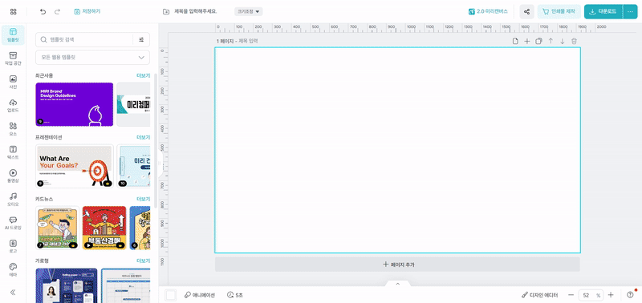Open more options beside 다운로드
The height and width of the screenshot is (303, 642).
coord(630,11)
